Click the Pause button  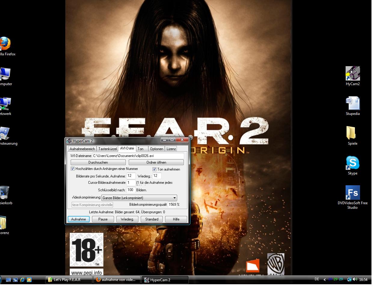pos(103,219)
